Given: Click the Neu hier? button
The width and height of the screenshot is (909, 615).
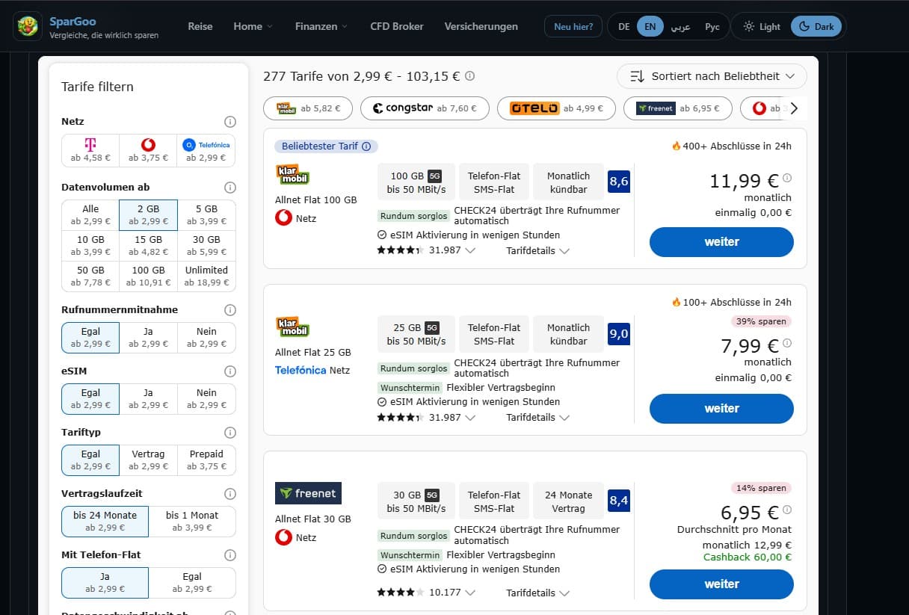Looking at the screenshot, I should pos(573,26).
